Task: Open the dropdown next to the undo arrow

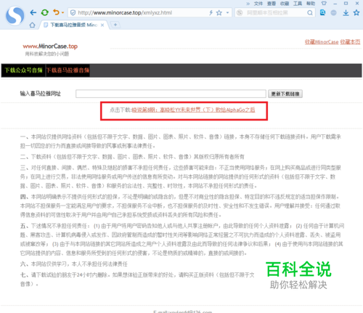Action: click(x=62, y=12)
